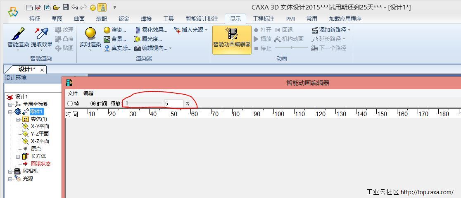The image size is (461, 198).
Task: Click the 凸痕 bump icon
Action: tap(58, 39)
